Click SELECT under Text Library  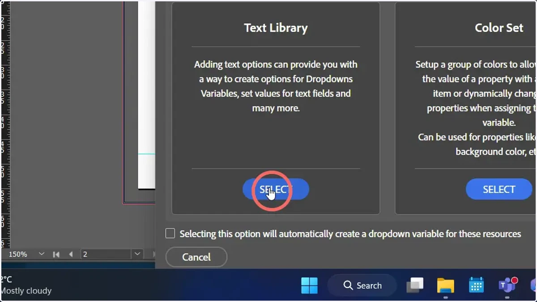276,189
